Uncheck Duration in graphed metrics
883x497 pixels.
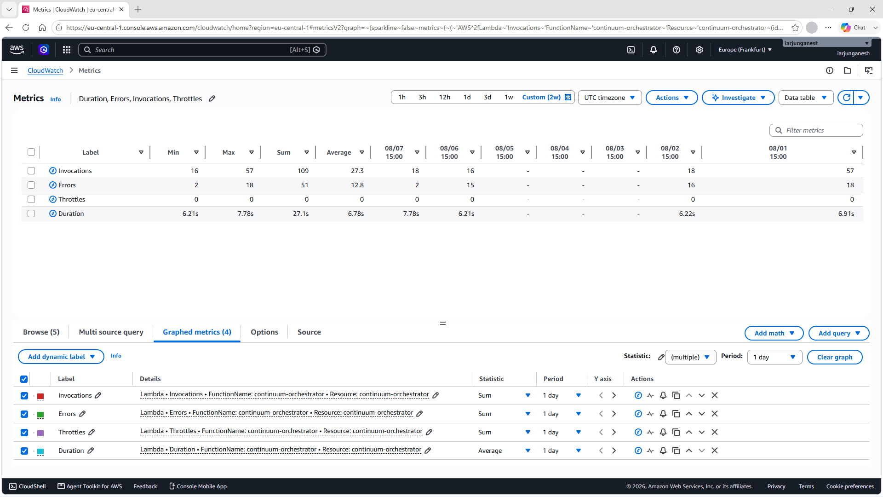tap(24, 451)
